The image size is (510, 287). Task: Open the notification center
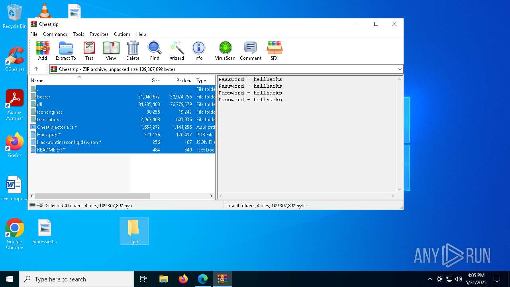click(x=497, y=279)
